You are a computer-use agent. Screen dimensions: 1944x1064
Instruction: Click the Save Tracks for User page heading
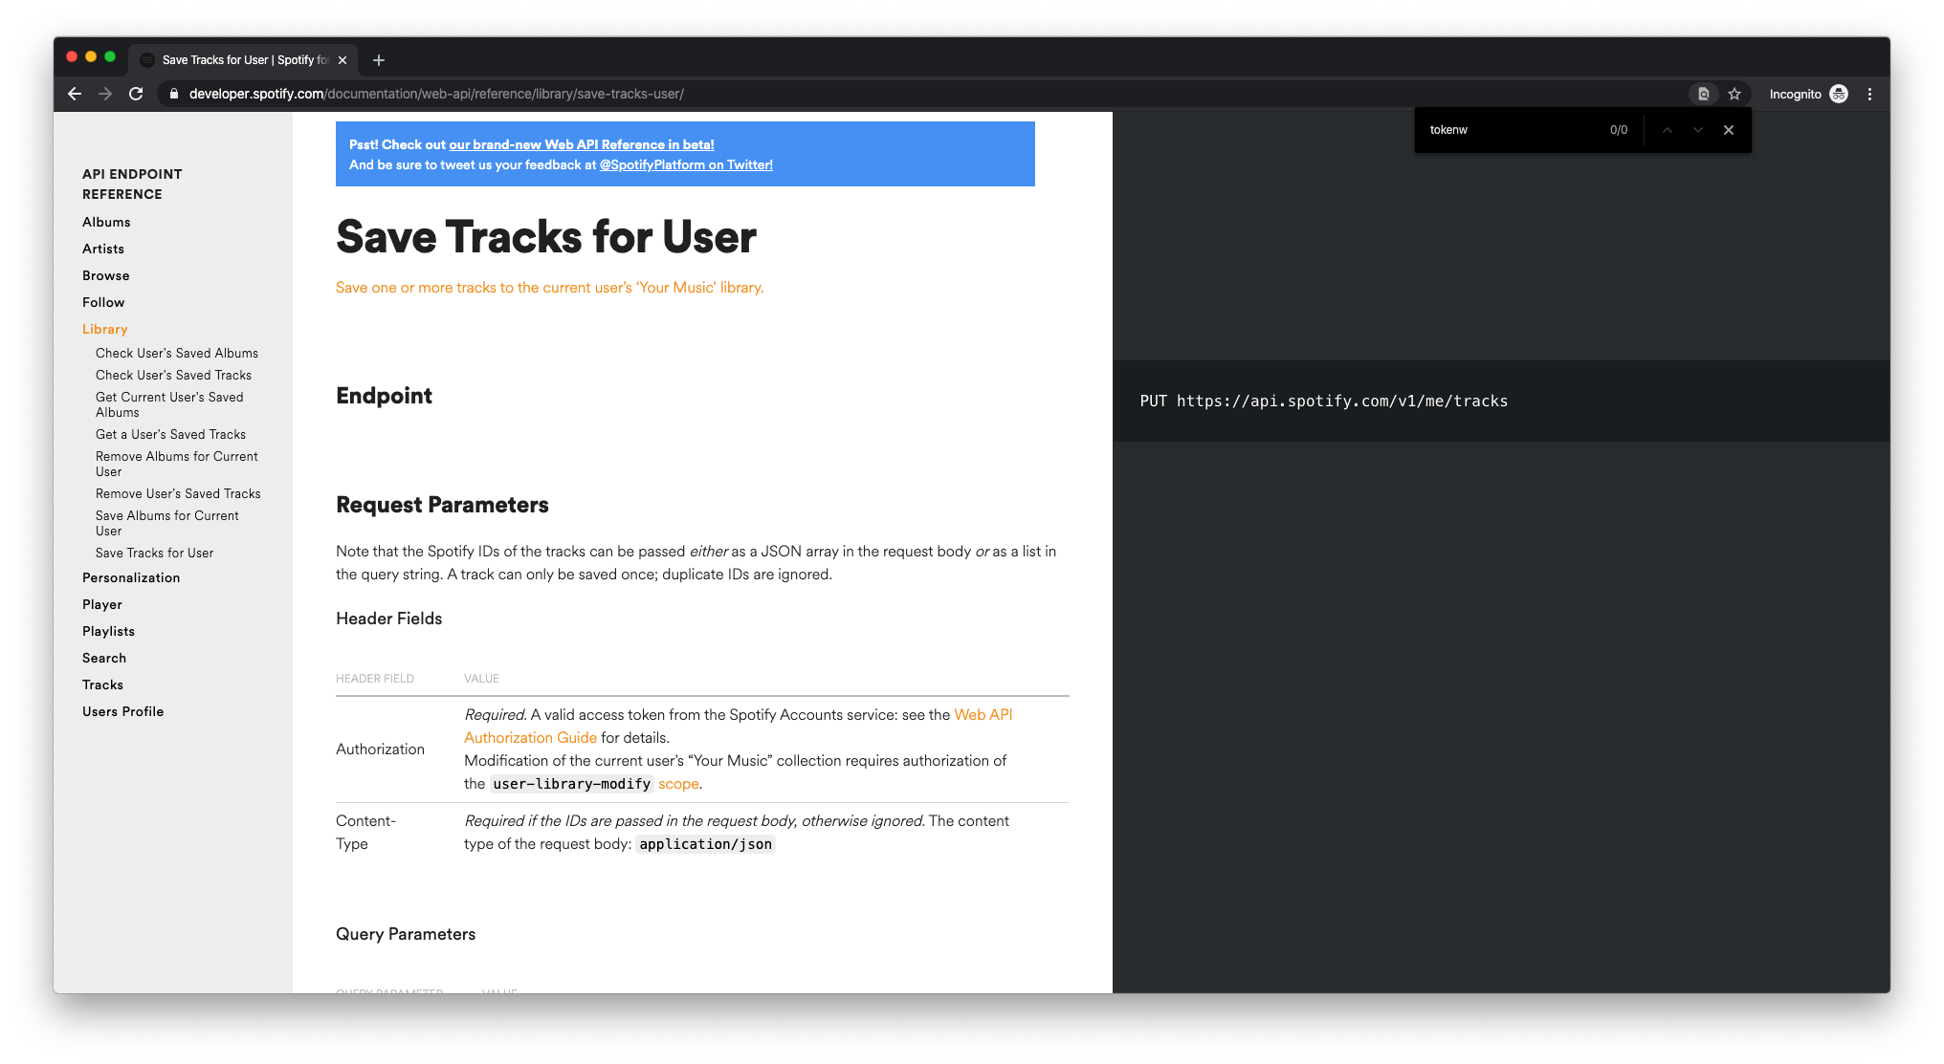click(546, 237)
